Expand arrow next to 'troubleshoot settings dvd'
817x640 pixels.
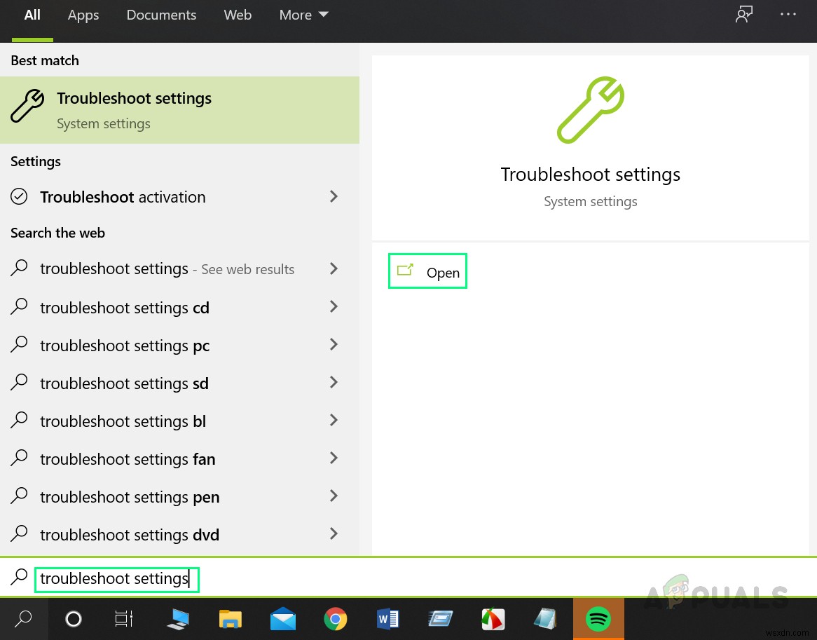tap(334, 533)
